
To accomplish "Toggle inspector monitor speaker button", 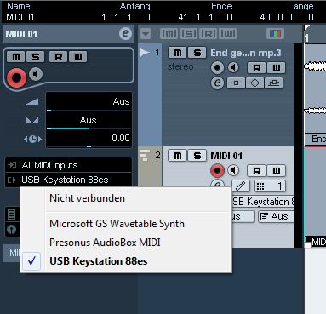I will pyautogui.click(x=36, y=74).
